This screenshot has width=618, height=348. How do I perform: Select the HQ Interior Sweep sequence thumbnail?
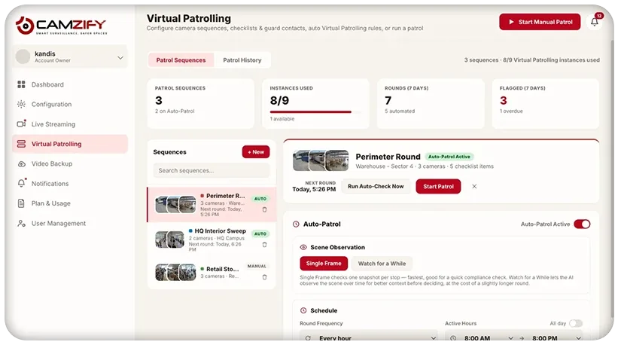(x=170, y=240)
